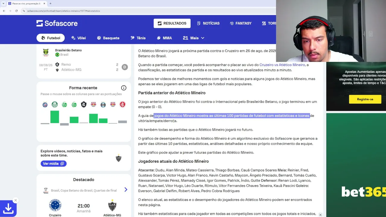Open the Cruzeiro crest in Destacado
The image size is (386, 217).
[x=55, y=205]
